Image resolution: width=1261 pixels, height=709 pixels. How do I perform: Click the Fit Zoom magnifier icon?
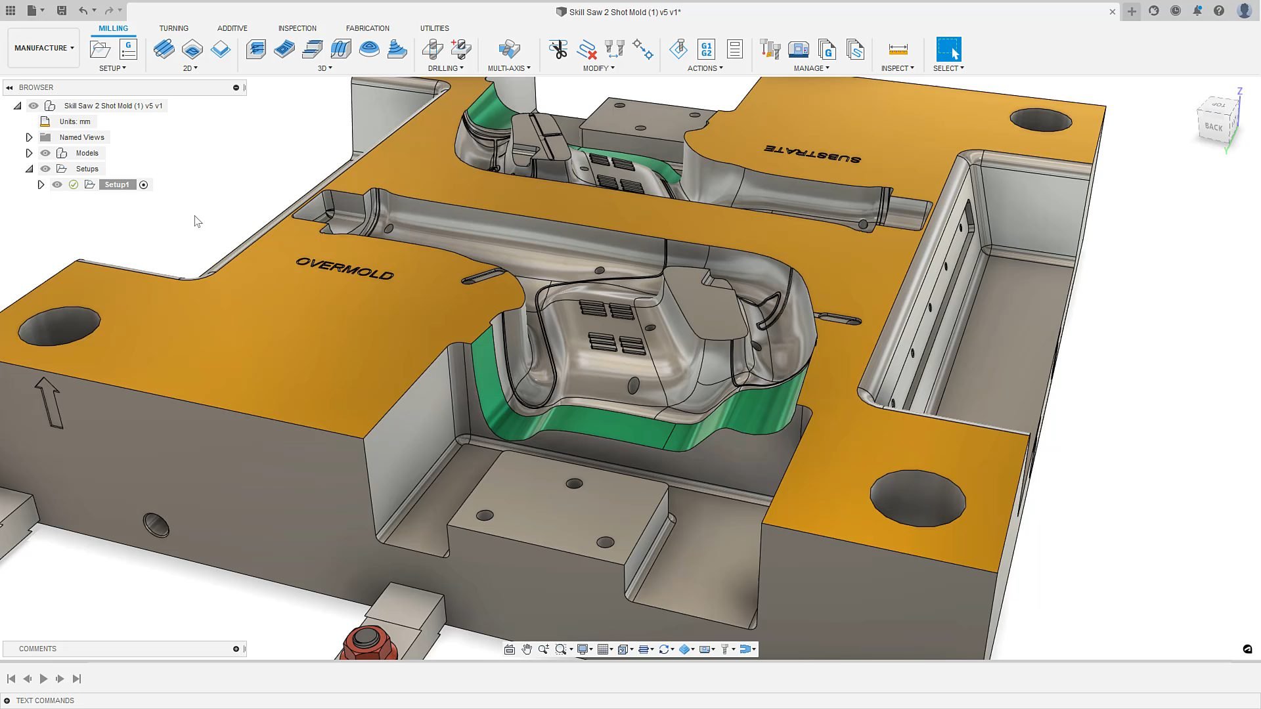tap(562, 649)
